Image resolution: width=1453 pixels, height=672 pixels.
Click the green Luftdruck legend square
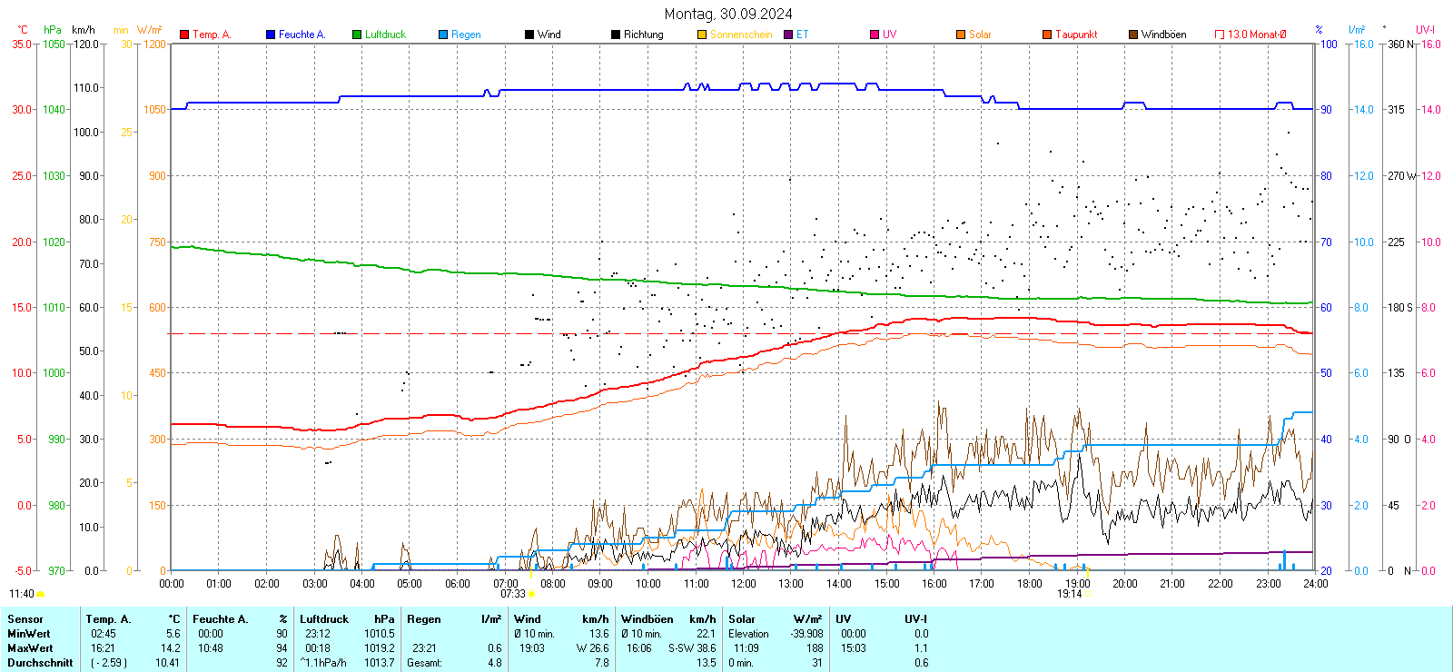pos(357,35)
